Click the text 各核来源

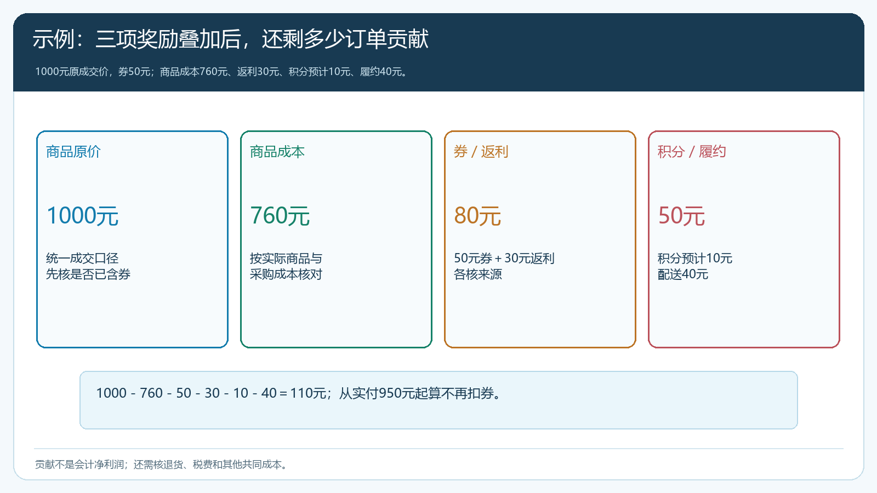[x=478, y=274]
